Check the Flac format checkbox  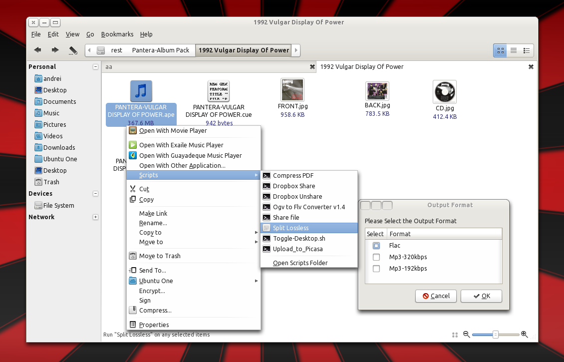point(376,246)
